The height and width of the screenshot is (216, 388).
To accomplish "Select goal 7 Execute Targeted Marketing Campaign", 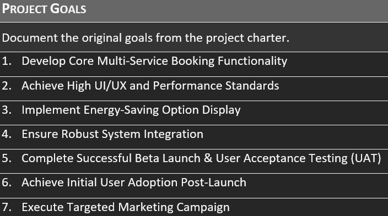I will (x=126, y=207).
